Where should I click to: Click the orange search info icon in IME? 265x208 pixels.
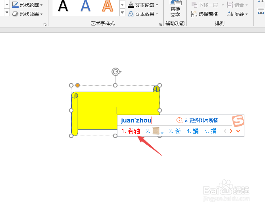tap(179, 120)
